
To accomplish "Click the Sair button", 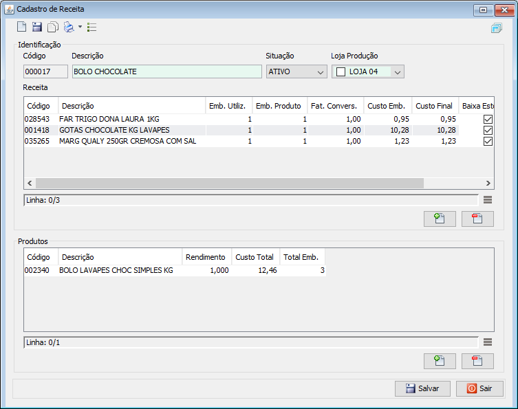I will pos(479,388).
